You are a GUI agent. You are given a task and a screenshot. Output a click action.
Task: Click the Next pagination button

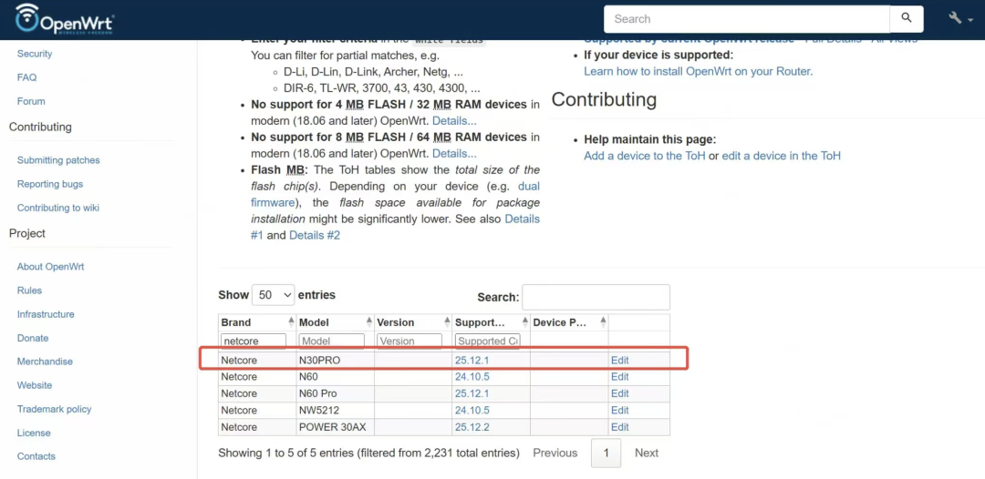pos(647,454)
